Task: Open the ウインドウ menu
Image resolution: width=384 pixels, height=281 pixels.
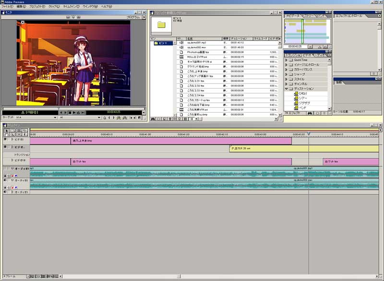Action: [x=90, y=7]
